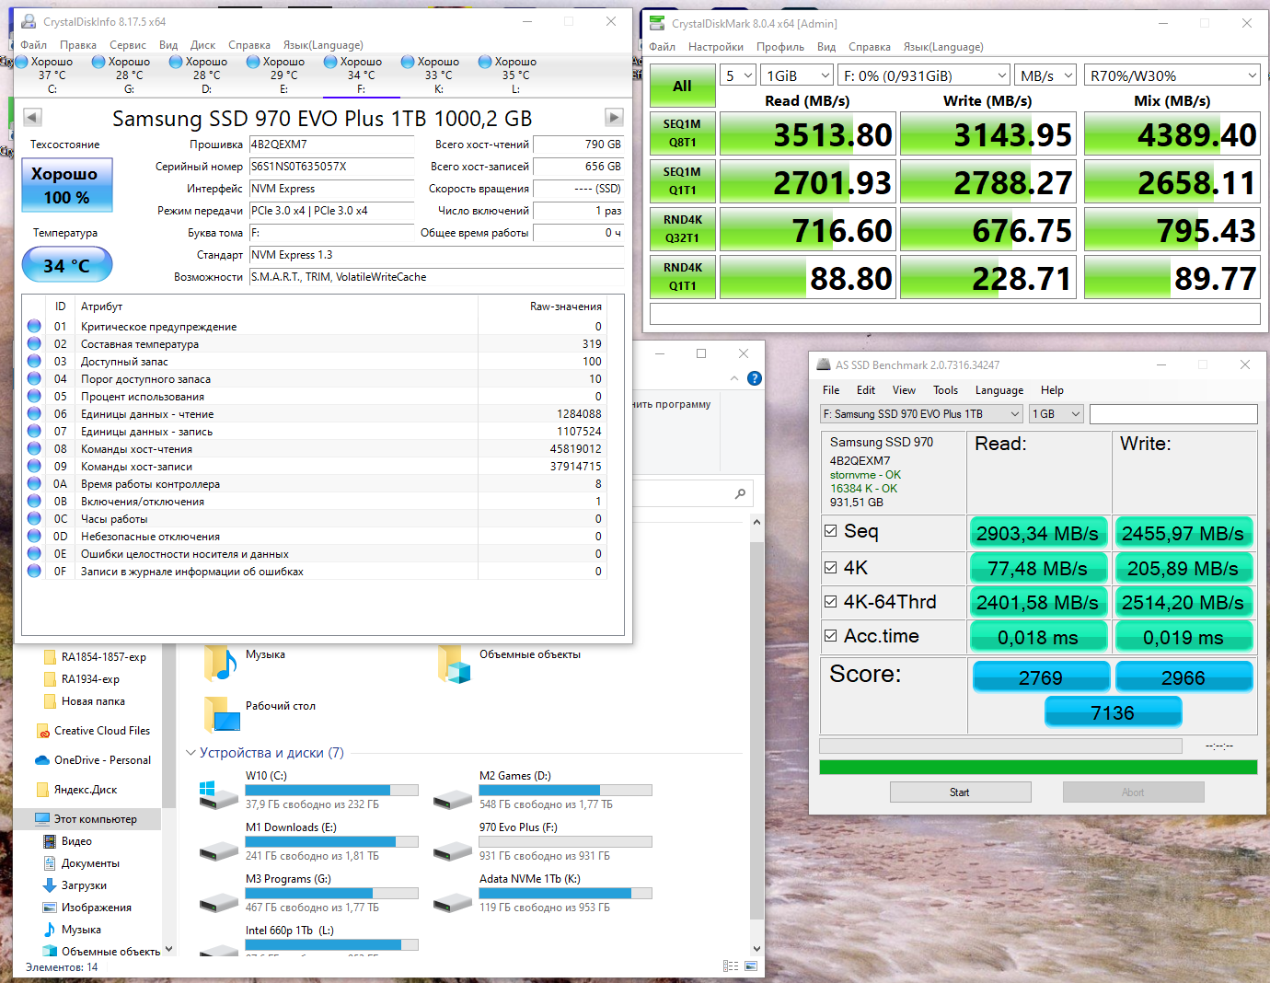1270x983 pixels.
Task: Go to previous disk in CrystalDiskInfo
Action: tap(32, 117)
